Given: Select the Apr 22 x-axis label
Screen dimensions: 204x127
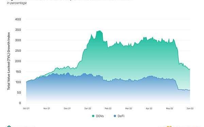Looking at the screenshot, I should pos(149,108).
